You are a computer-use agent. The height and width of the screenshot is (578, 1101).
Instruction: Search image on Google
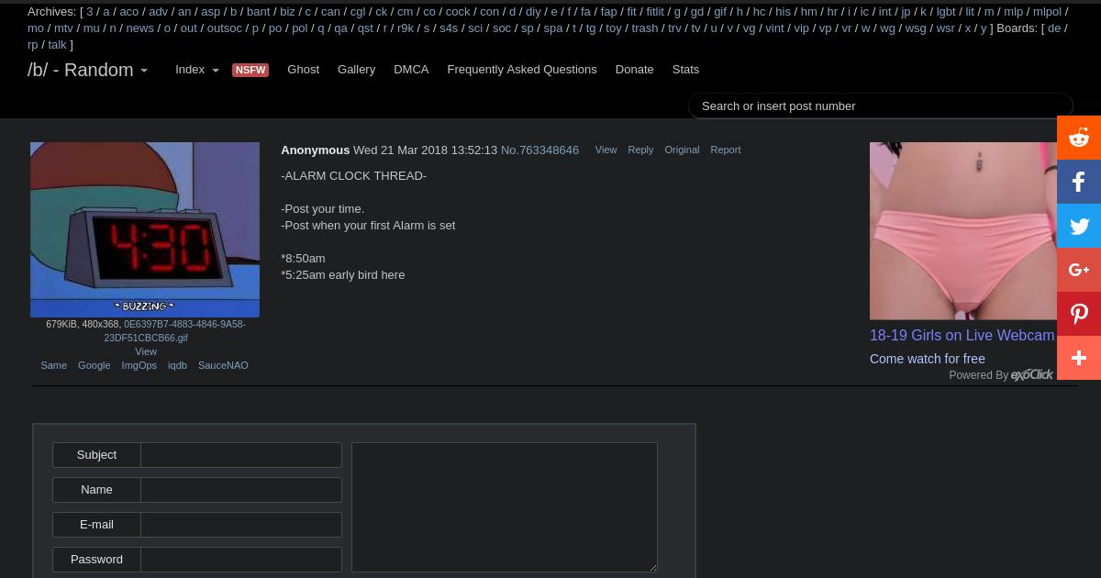94,365
